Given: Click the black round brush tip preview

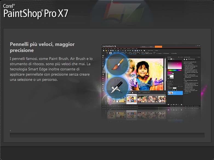Looking at the screenshot, I should [x=110, y=53].
